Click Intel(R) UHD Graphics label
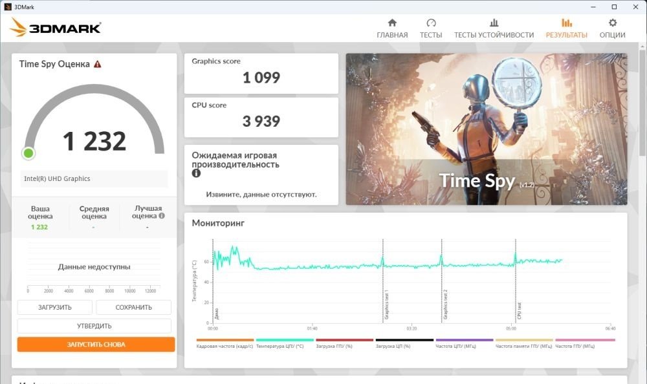The height and width of the screenshot is (384, 647). (x=57, y=178)
